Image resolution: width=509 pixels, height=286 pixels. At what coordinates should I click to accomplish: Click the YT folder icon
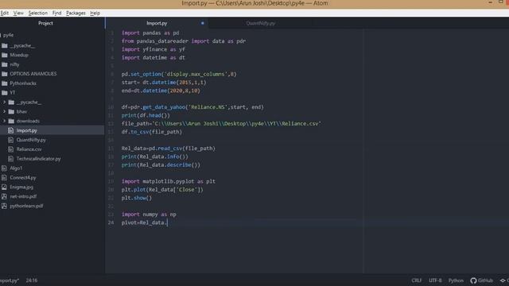click(5, 93)
